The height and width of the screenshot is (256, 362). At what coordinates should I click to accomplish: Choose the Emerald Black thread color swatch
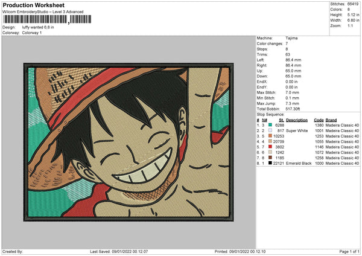pyautogui.click(x=270, y=163)
